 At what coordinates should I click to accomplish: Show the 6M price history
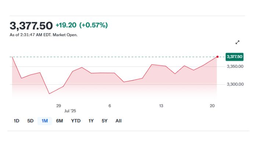59,121
